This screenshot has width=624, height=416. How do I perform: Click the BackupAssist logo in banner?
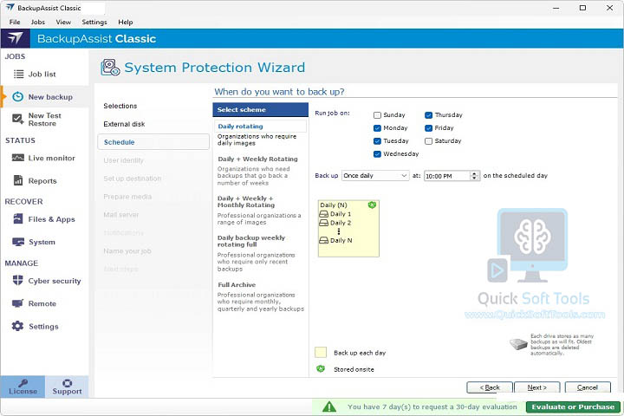pos(15,38)
